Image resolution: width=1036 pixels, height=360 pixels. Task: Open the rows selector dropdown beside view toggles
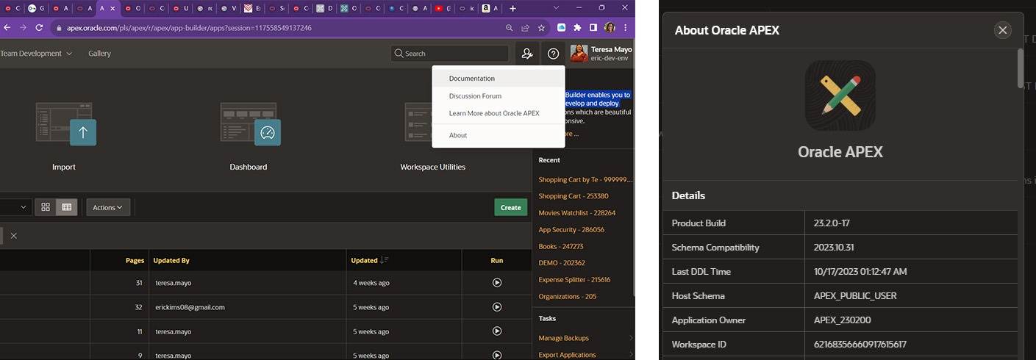coord(15,207)
